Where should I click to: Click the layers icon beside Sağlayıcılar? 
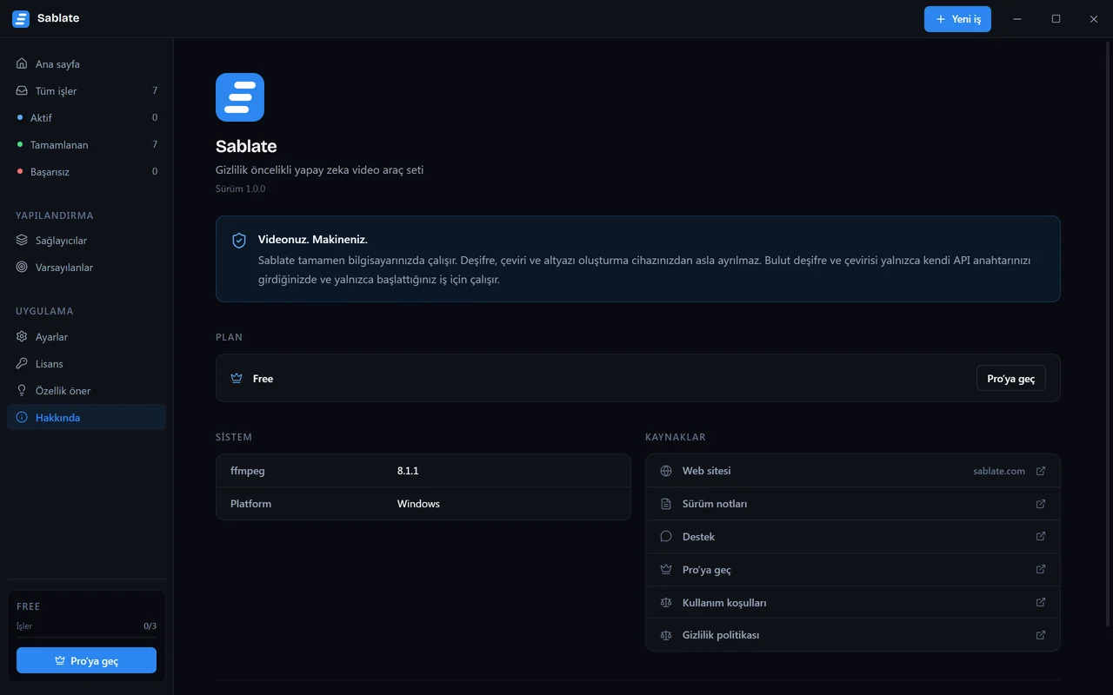coord(22,241)
